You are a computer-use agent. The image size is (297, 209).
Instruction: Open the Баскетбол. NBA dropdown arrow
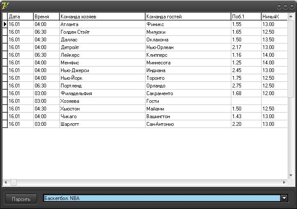click(x=284, y=198)
